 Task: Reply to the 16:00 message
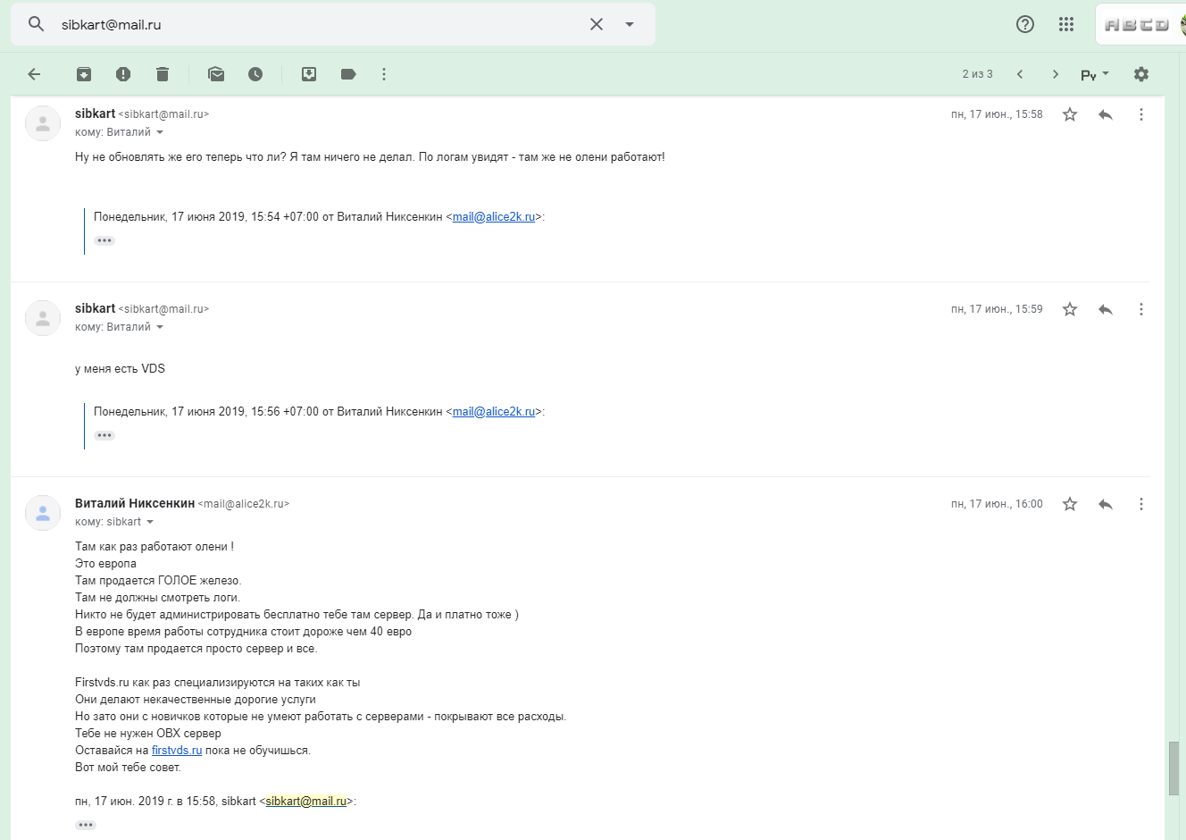[x=1106, y=504]
